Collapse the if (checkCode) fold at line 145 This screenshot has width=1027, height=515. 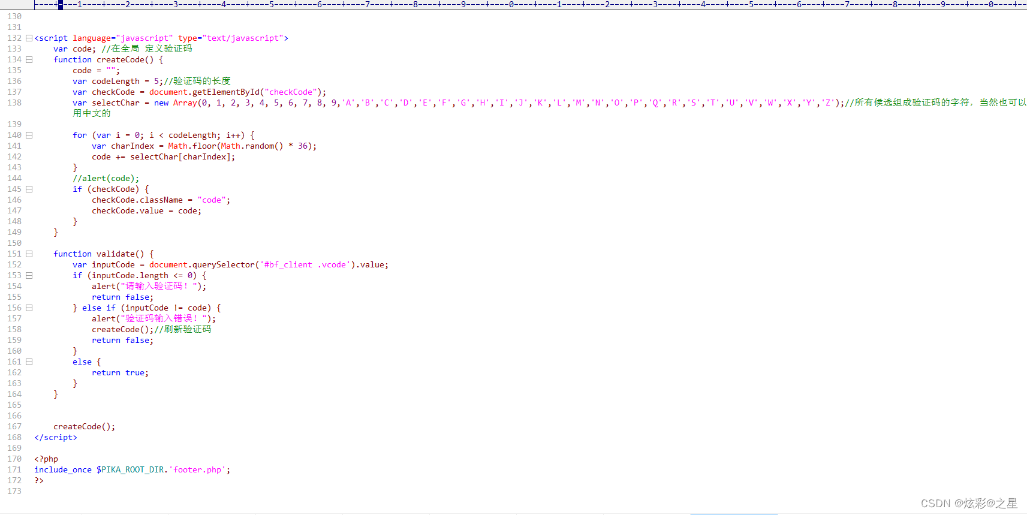click(x=29, y=189)
